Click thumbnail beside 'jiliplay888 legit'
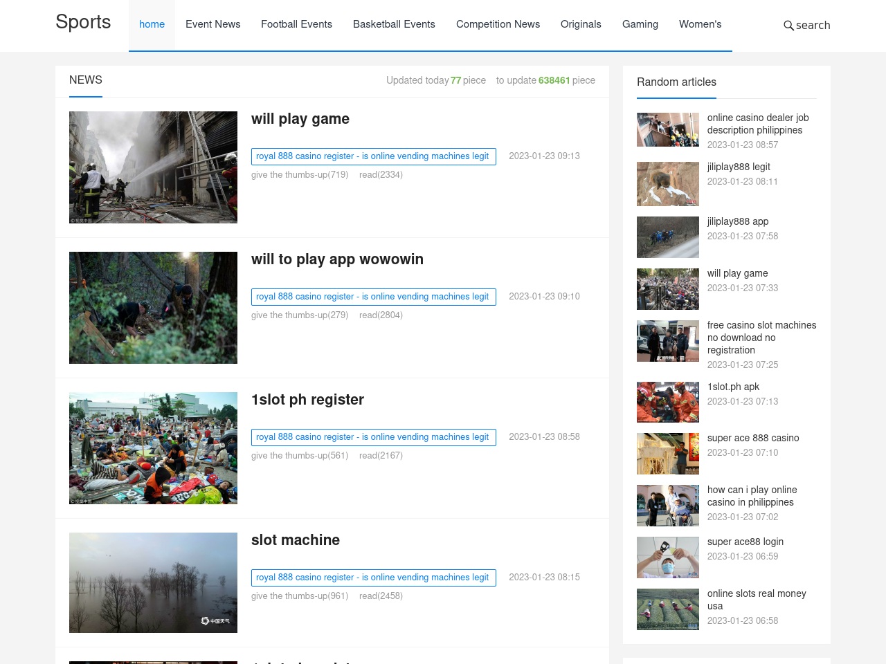The height and width of the screenshot is (664, 886). coord(668,184)
